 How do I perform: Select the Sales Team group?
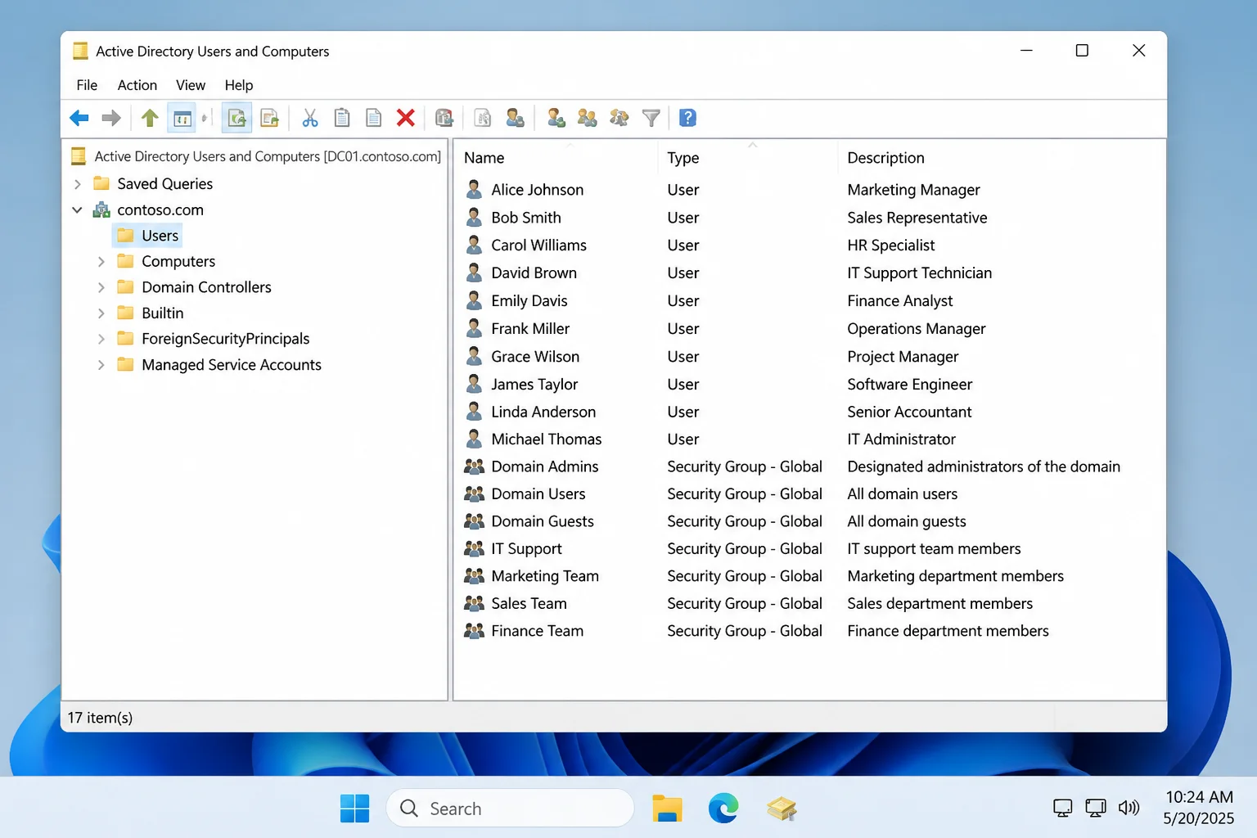tap(810, 604)
